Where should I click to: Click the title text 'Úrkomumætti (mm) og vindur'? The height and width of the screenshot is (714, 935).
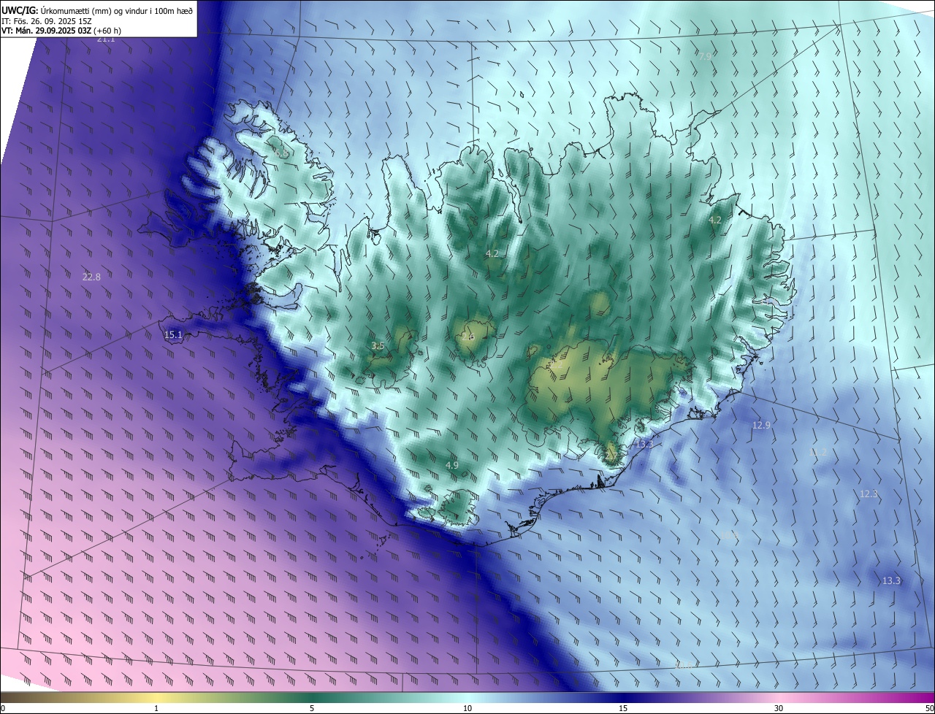pos(96,10)
